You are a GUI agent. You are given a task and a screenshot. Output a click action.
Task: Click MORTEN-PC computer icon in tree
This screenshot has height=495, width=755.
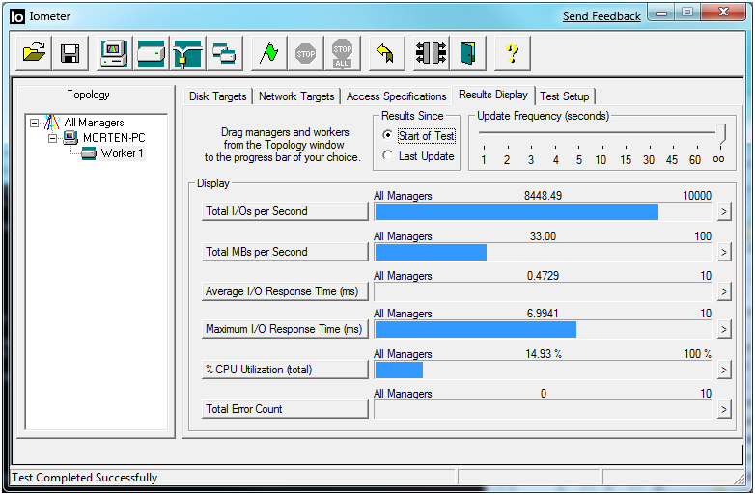tap(70, 138)
